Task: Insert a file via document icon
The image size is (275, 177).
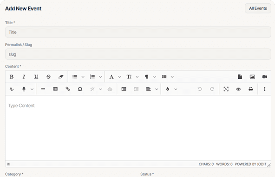Action: [240, 77]
